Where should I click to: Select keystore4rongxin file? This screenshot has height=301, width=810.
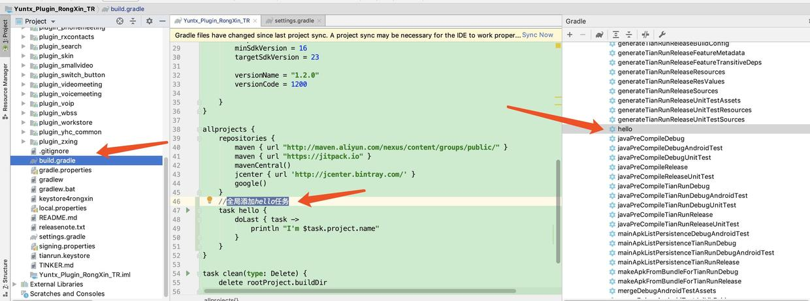[66, 198]
